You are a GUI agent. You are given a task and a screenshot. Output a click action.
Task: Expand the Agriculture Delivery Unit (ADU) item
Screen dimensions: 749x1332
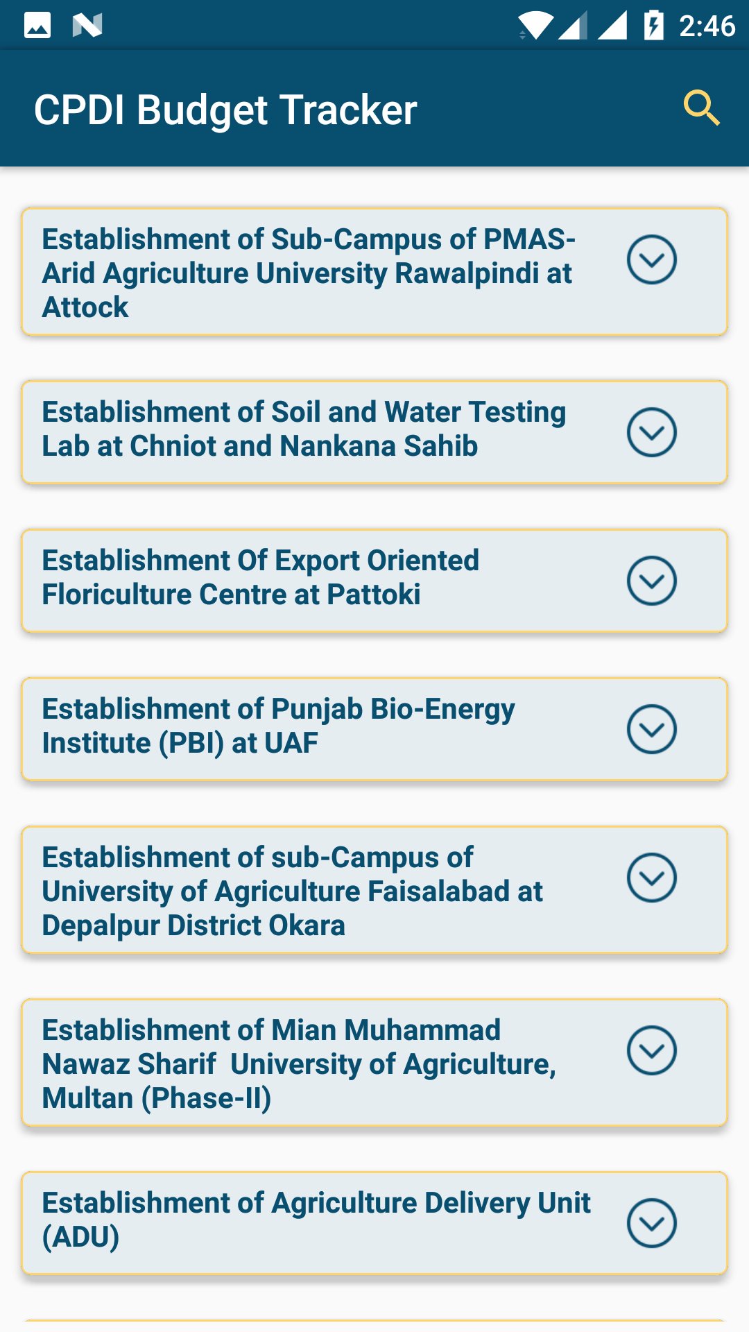pos(651,1223)
